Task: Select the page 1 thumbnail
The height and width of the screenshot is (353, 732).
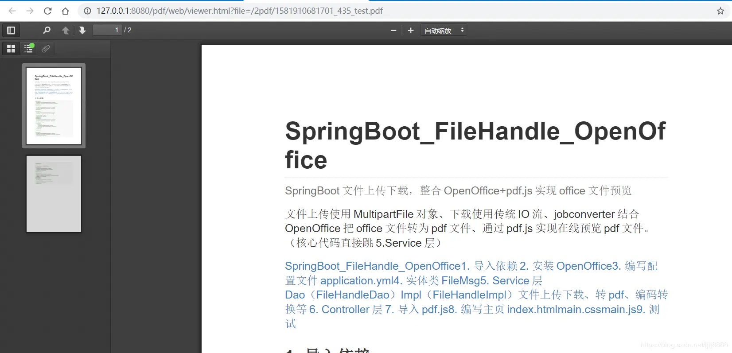Action: [x=54, y=106]
